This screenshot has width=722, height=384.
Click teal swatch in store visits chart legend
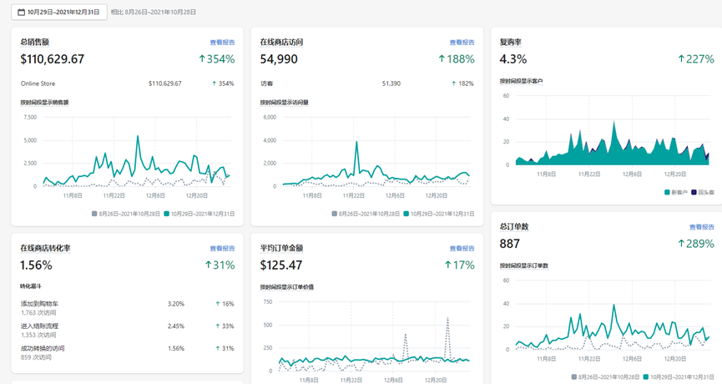406,214
